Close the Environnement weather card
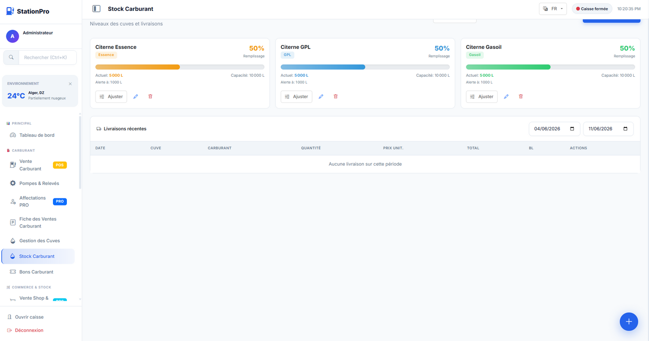The height and width of the screenshot is (341, 649). point(70,84)
